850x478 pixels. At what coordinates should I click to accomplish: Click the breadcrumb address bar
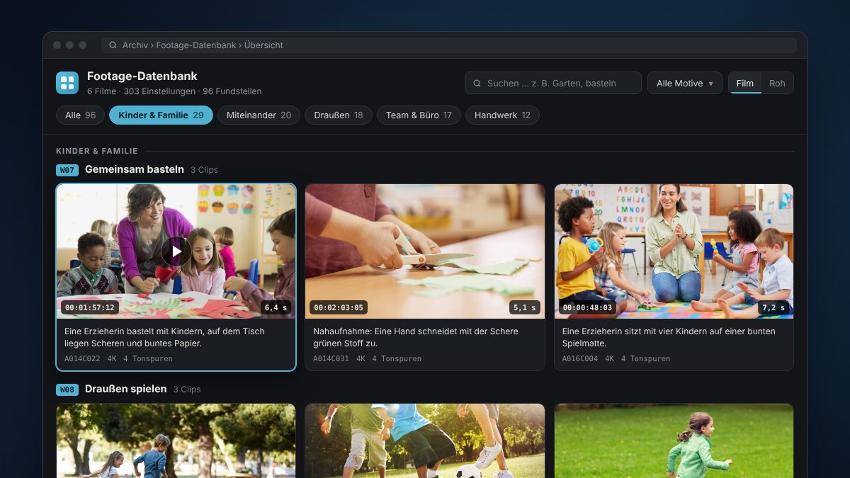pos(449,45)
